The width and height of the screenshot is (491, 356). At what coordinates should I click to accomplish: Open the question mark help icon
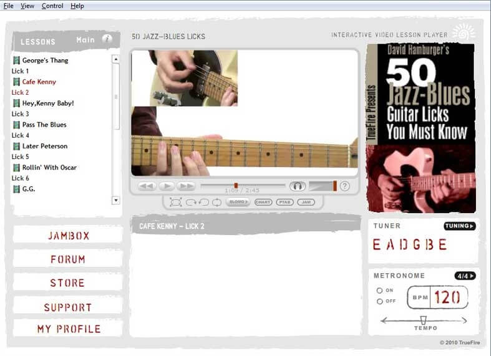pyautogui.click(x=344, y=186)
